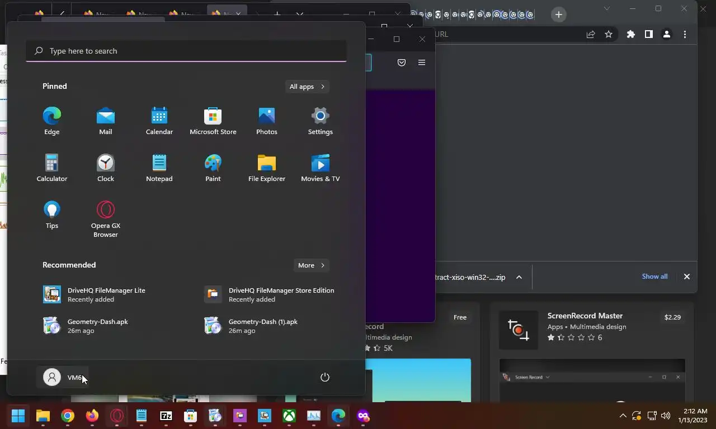Launch the Photos app
Screen dimensions: 716x429
point(267,121)
